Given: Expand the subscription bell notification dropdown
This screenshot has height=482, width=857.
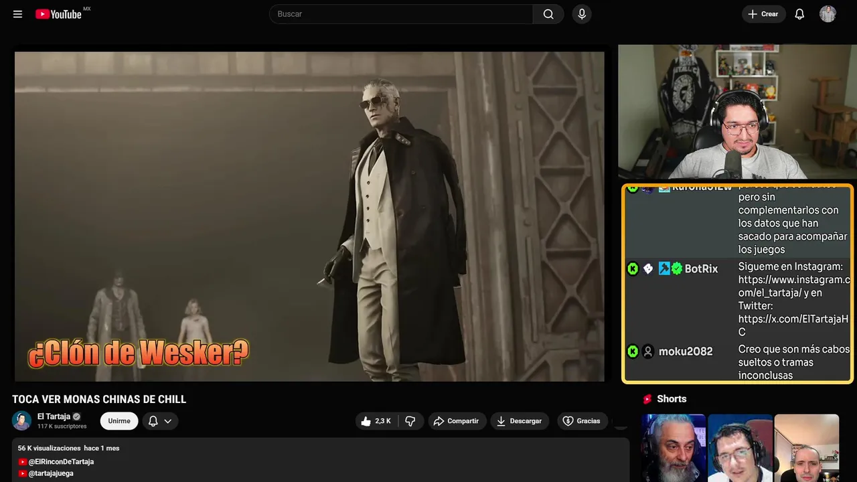Looking at the screenshot, I should coord(160,421).
